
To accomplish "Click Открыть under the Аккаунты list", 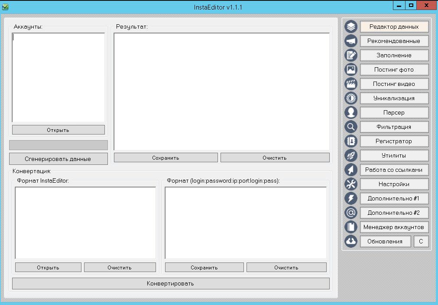I will point(58,130).
